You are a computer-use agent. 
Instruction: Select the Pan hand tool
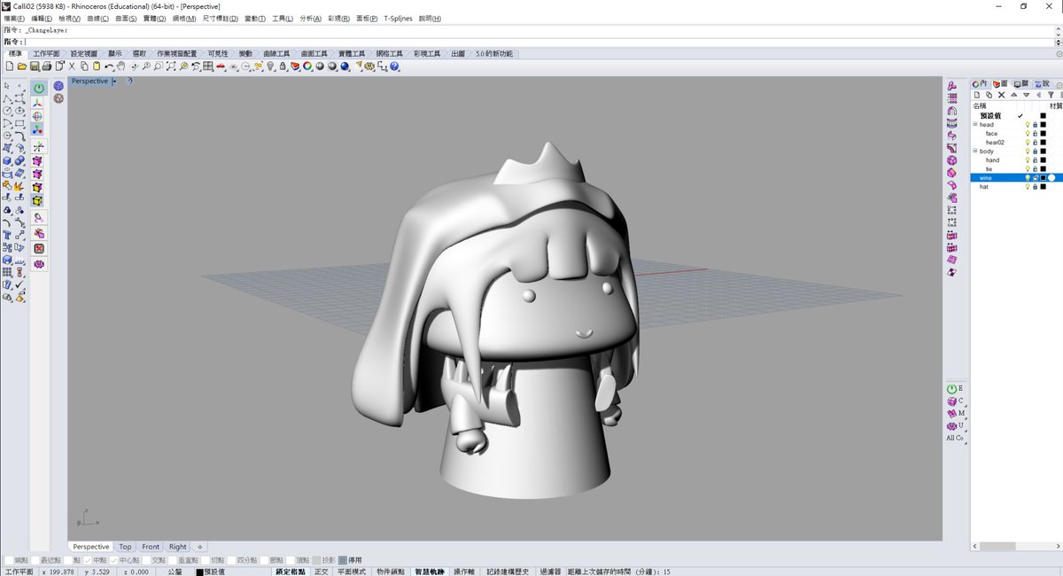tap(120, 66)
